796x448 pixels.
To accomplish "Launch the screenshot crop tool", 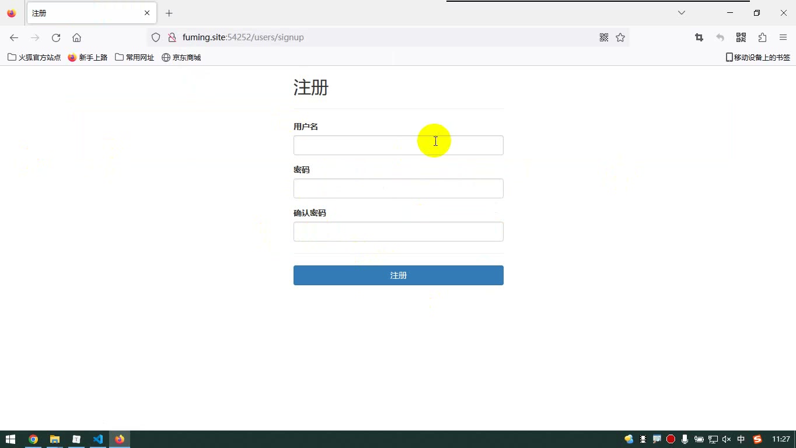I will 699,37.
